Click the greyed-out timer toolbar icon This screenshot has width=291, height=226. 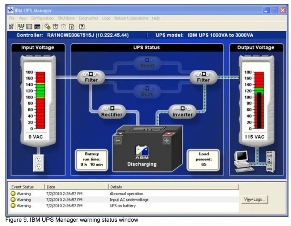[x=63, y=27]
